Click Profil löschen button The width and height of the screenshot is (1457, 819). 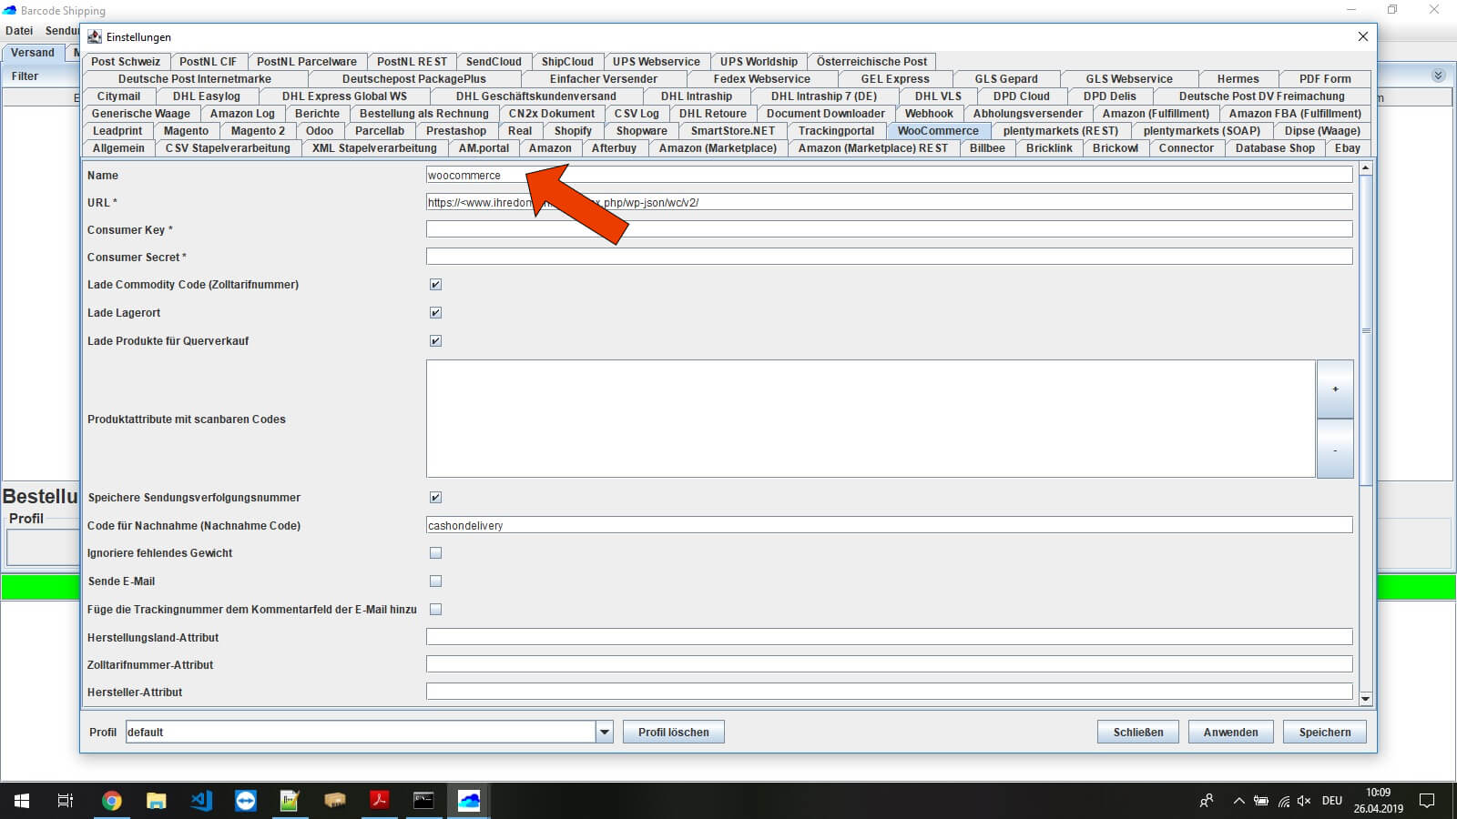pyautogui.click(x=673, y=732)
